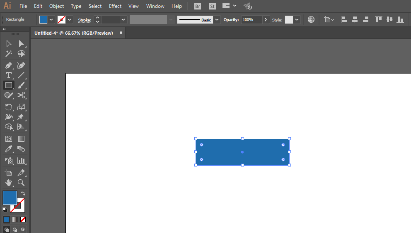Expand opacity slider arrow
This screenshot has height=233, width=411.
click(x=266, y=19)
